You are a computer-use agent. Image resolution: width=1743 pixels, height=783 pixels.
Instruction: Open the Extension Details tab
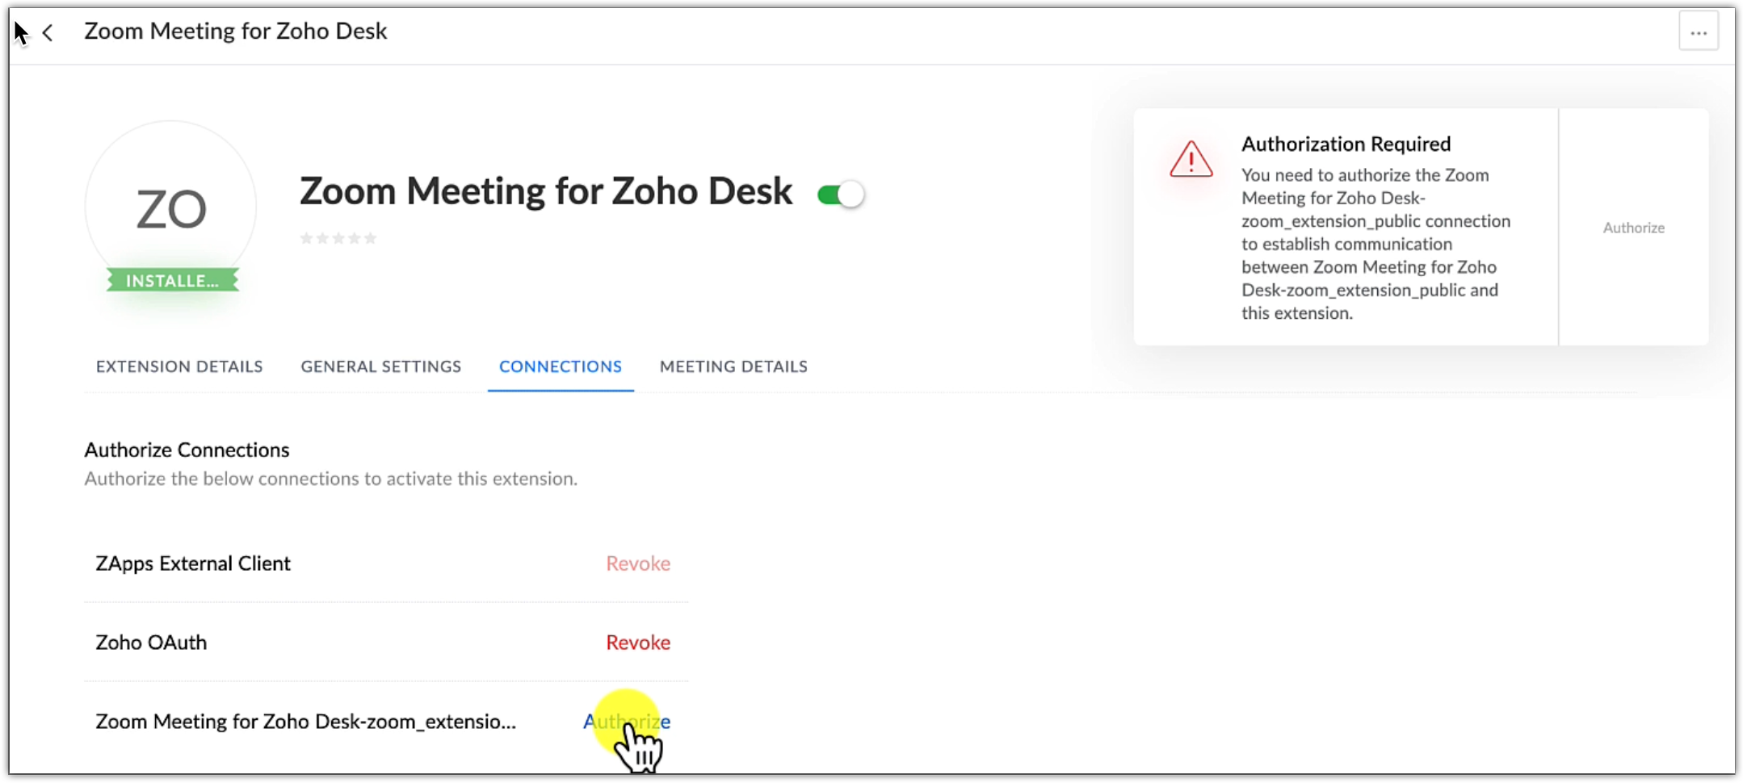tap(179, 366)
